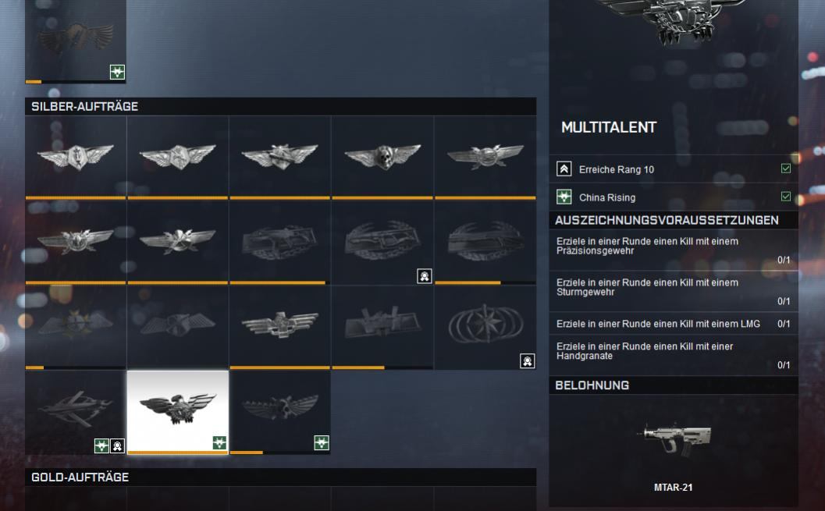Image resolution: width=825 pixels, height=511 pixels.
Task: Click the Handgranate kill requirement row
Action: click(x=674, y=355)
